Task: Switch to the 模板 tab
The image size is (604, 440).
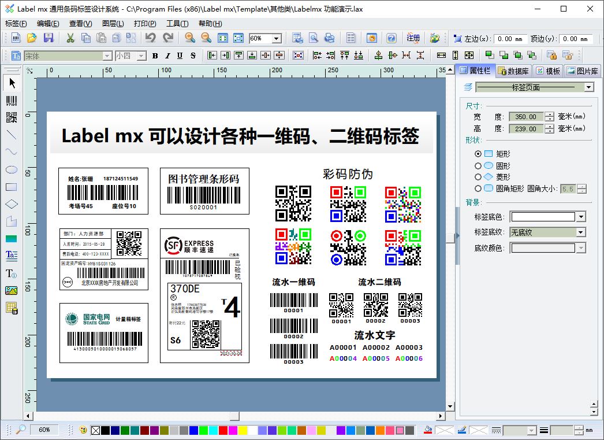Action: pos(548,71)
